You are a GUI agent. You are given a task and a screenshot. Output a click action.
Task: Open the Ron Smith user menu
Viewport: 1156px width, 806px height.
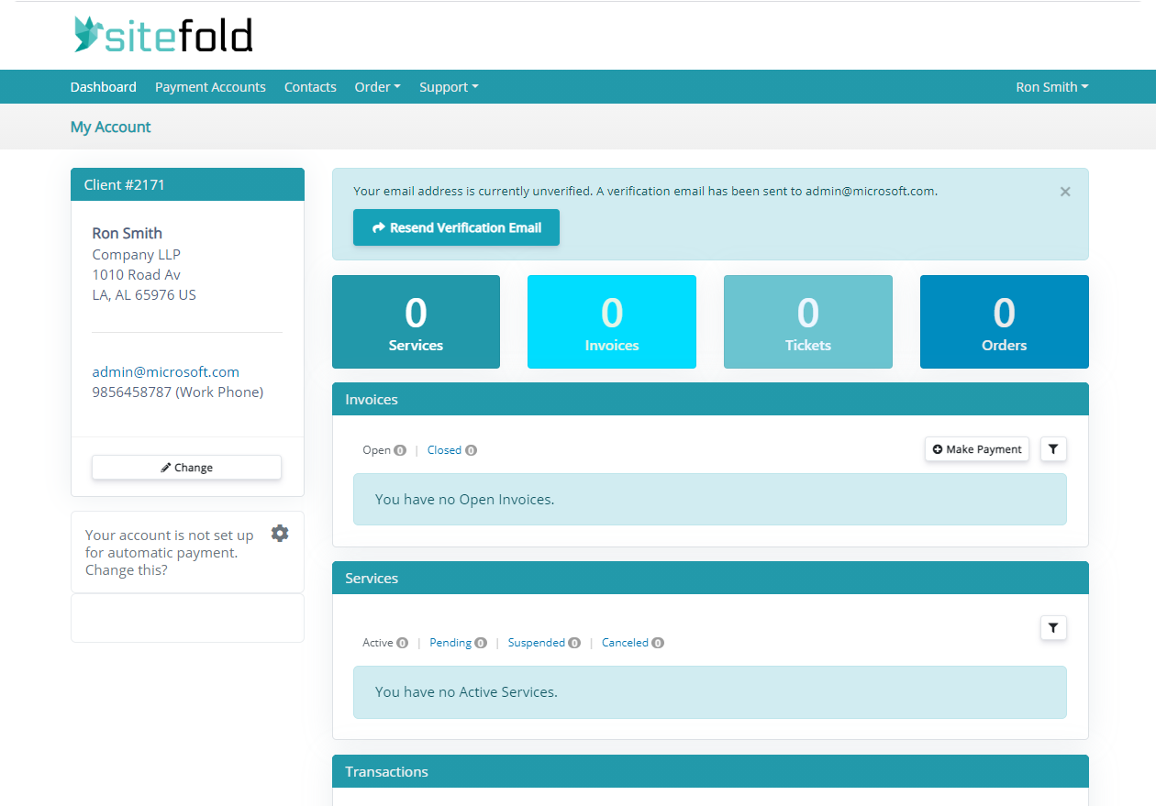click(1051, 87)
